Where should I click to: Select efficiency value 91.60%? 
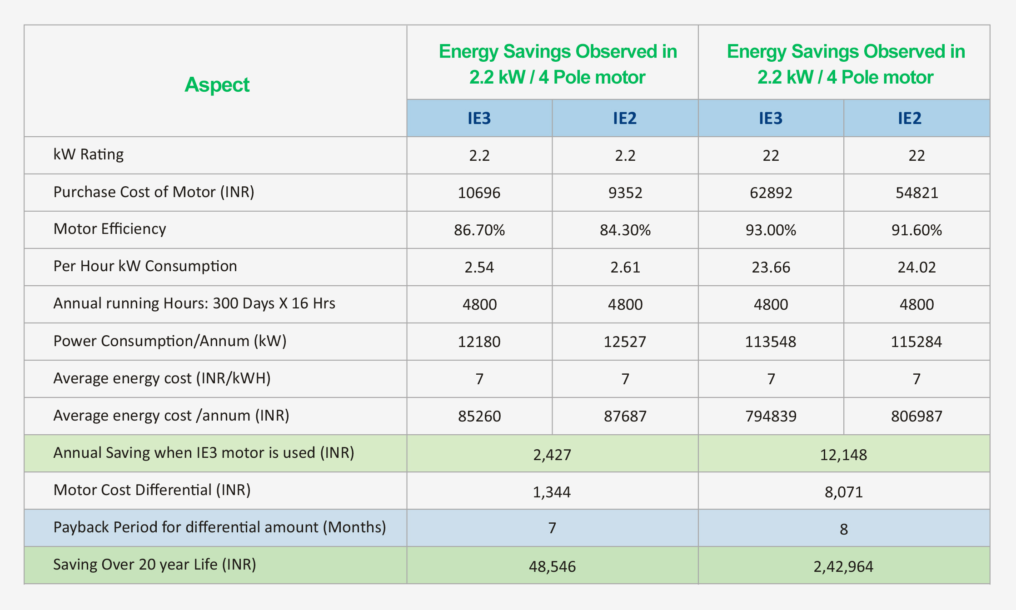tap(917, 230)
